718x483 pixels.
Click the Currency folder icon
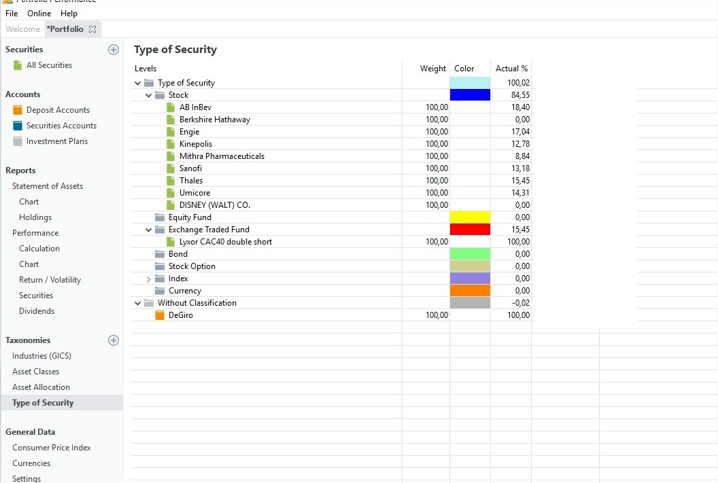(x=159, y=291)
